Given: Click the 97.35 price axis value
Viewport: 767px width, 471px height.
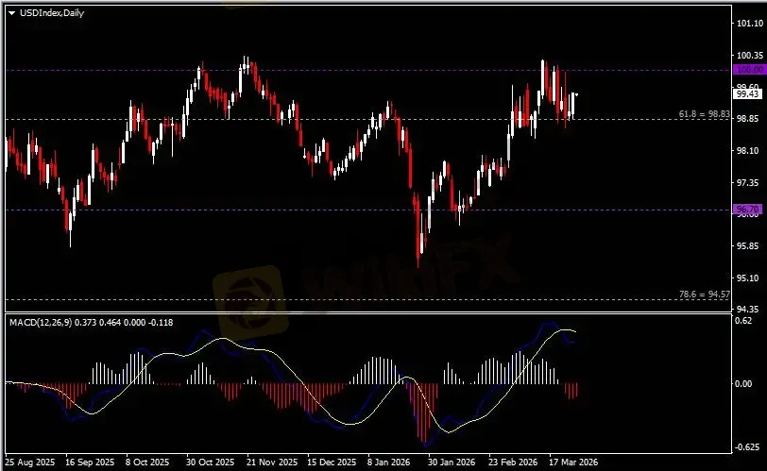Looking at the screenshot, I should click(x=748, y=182).
